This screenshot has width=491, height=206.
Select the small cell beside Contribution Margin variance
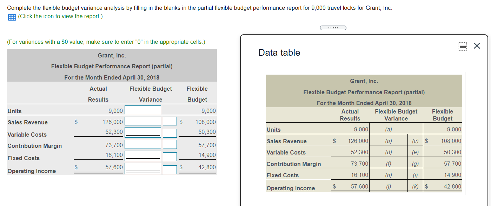(x=170, y=144)
